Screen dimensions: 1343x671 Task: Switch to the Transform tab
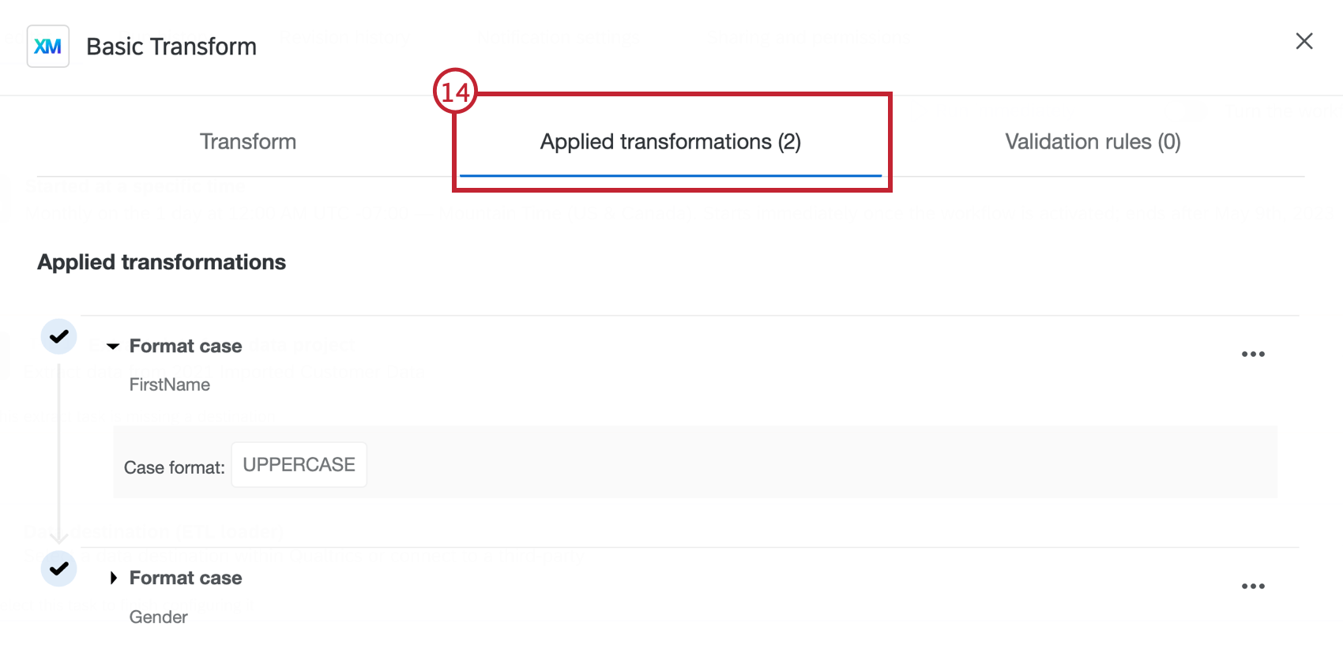pos(247,141)
